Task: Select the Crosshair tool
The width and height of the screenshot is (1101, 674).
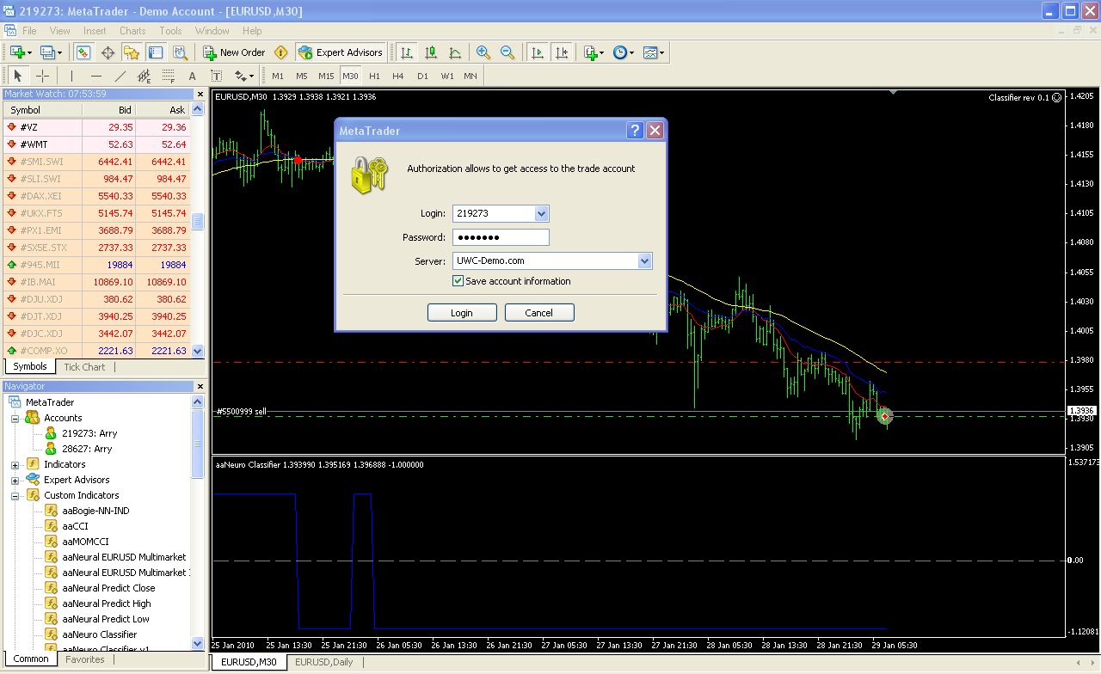Action: [42, 76]
